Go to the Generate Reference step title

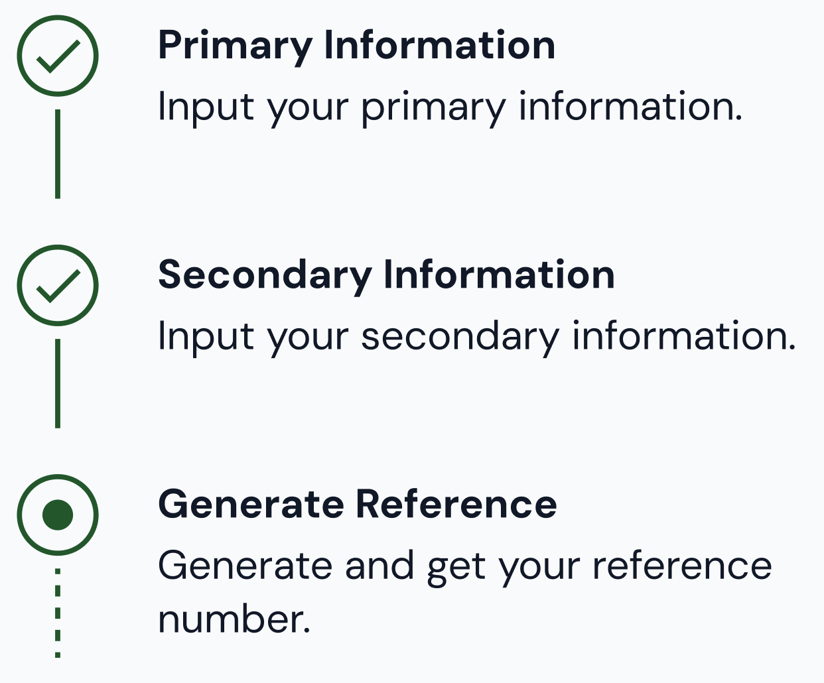point(358,505)
